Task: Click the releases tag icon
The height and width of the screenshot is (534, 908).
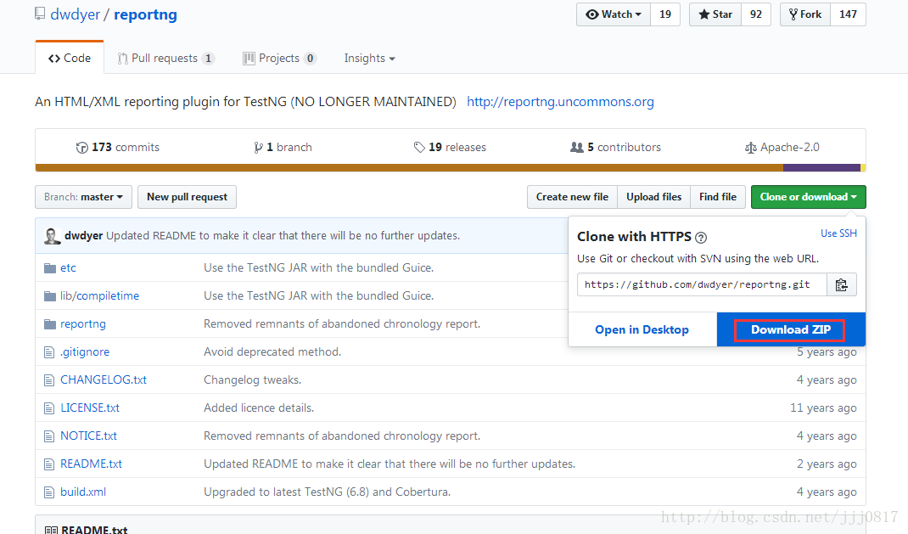Action: [x=419, y=147]
